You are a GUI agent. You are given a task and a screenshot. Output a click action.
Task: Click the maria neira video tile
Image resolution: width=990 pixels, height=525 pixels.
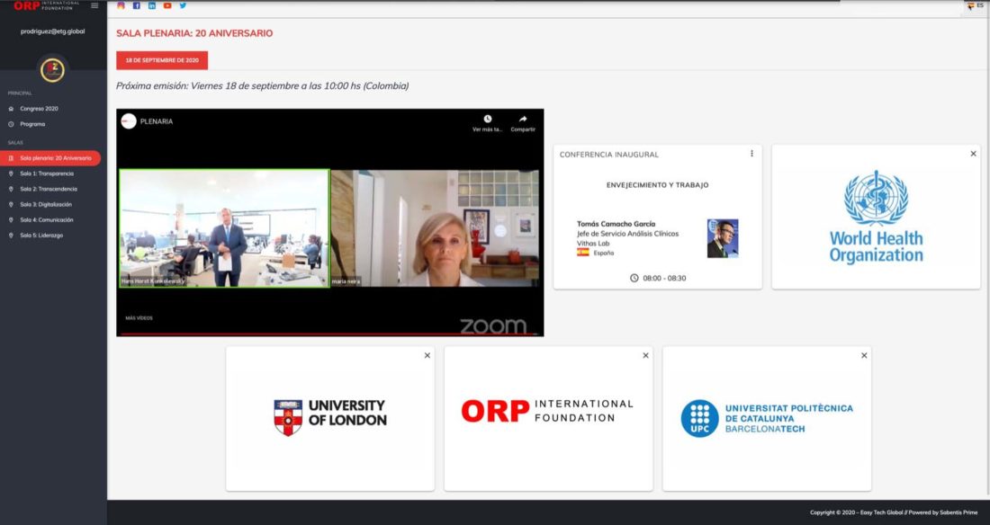point(435,228)
